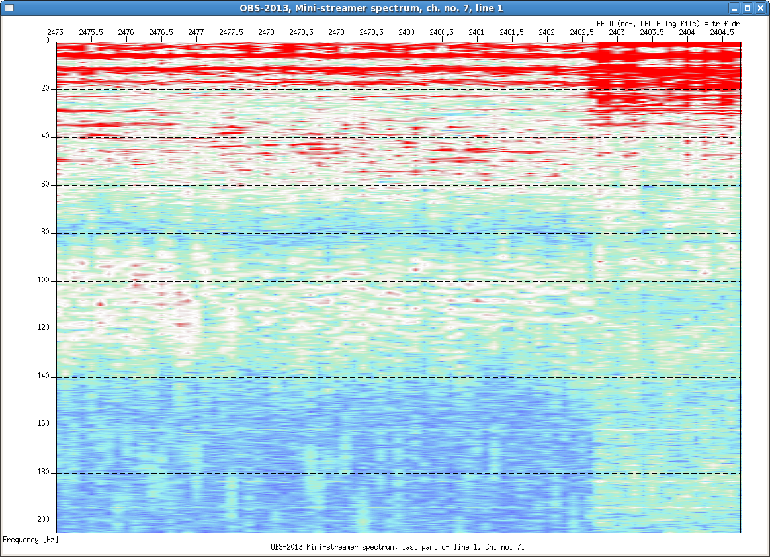Click the 20 label on frequency axis
This screenshot has width=770, height=557.
point(45,88)
